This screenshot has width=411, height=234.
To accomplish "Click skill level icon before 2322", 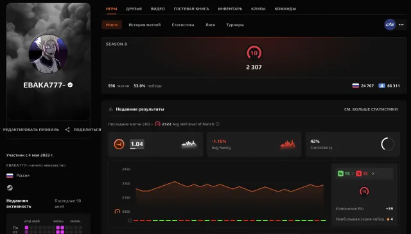I will (157, 124).
